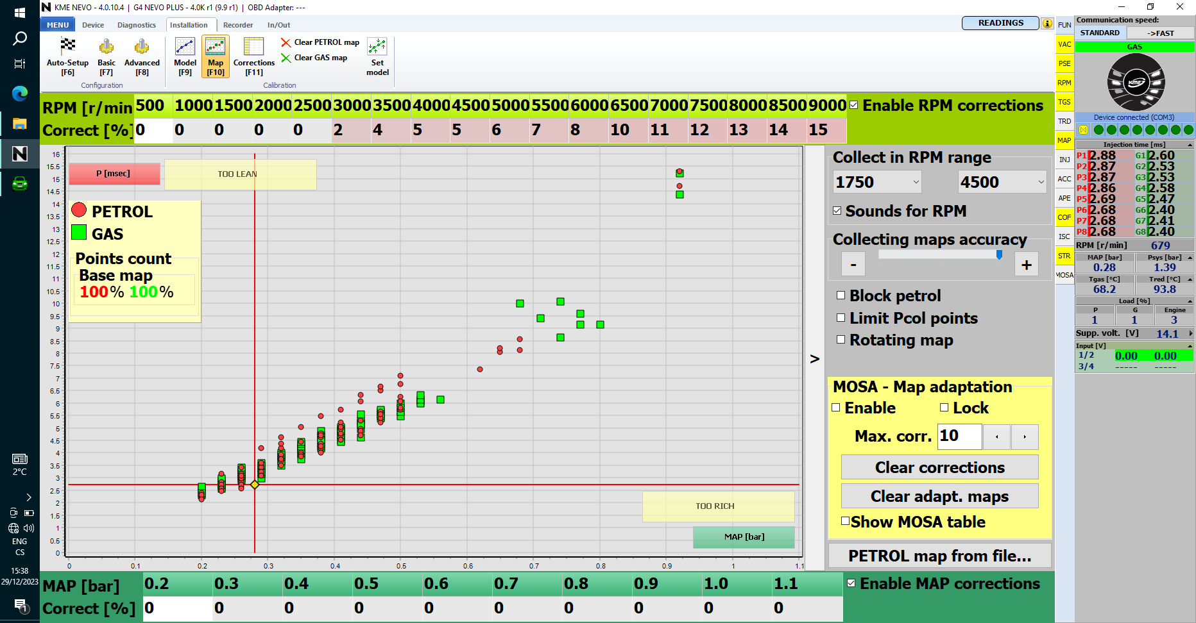Open Advanced [F8] configuration
Image resolution: width=1196 pixels, height=623 pixels.
click(142, 56)
